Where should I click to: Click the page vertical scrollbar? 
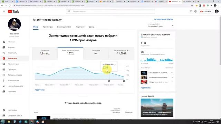point(220,41)
